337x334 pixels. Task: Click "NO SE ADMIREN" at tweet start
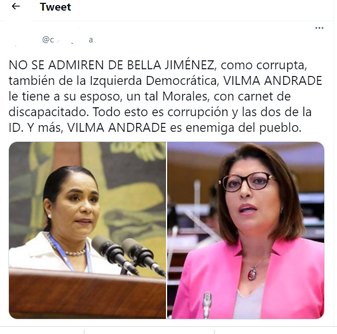point(56,65)
